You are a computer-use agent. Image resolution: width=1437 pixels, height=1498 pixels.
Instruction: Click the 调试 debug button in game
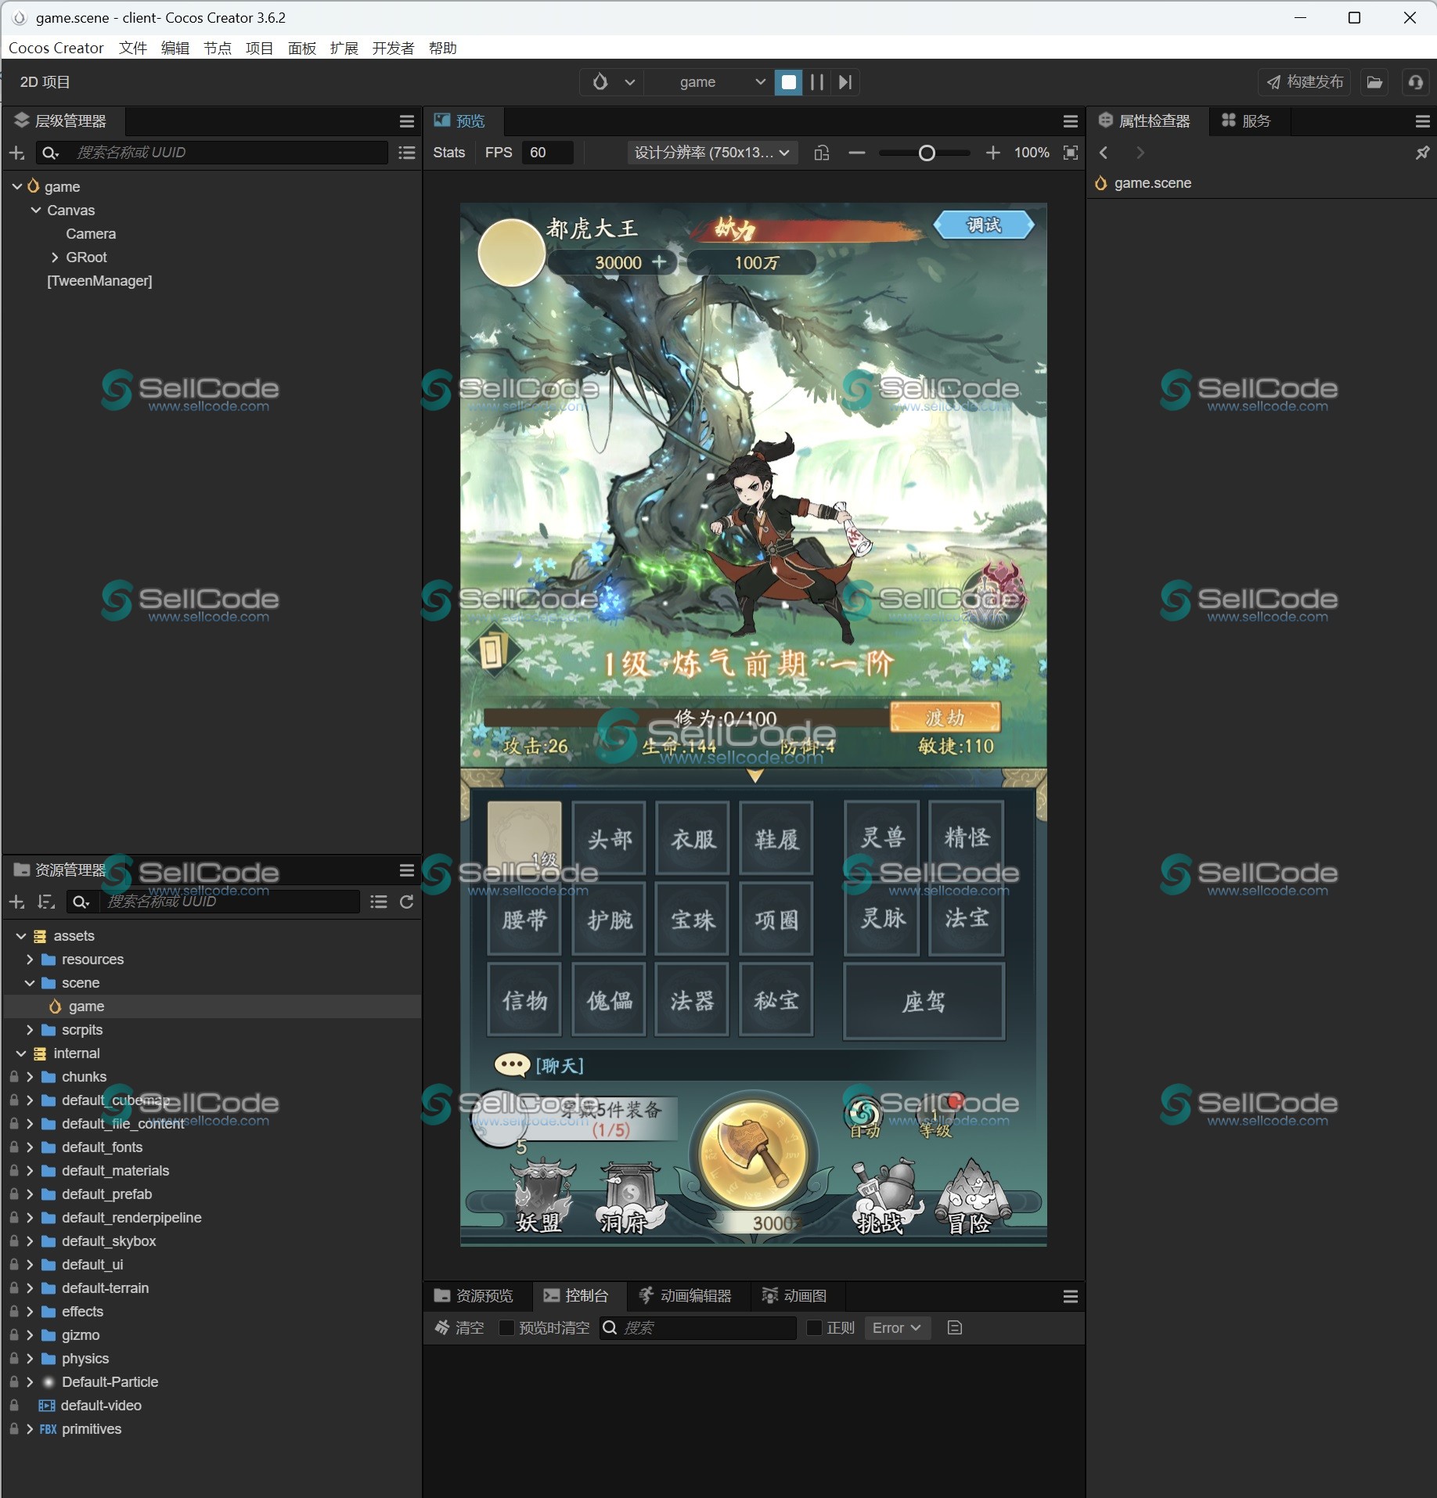[x=984, y=225]
